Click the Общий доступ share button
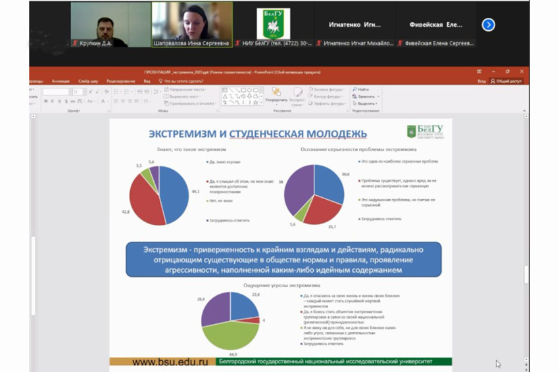This screenshot has width=559, height=372. tap(507, 81)
